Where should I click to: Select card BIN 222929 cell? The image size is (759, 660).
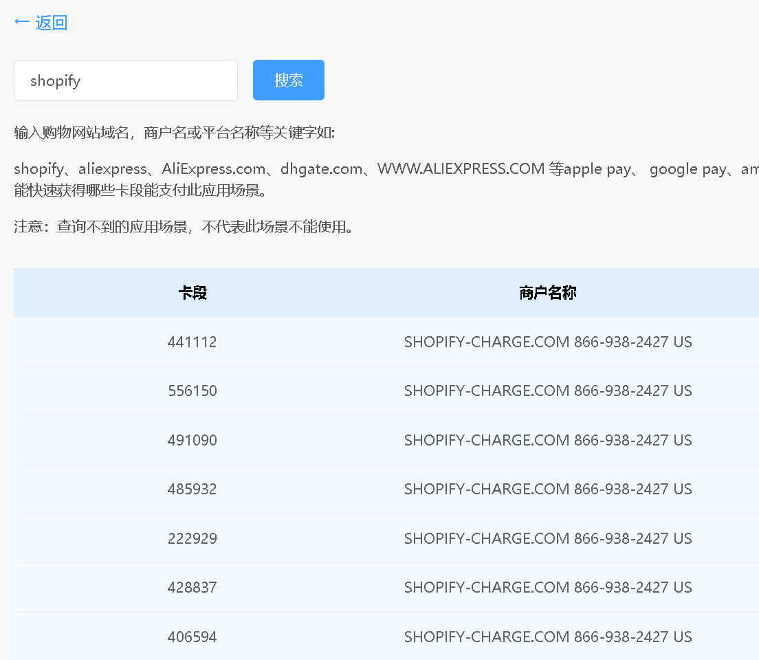point(192,538)
